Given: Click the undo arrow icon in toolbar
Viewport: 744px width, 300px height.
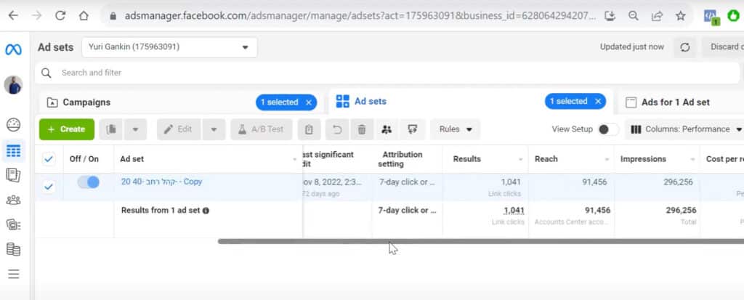Looking at the screenshot, I should coord(336,129).
